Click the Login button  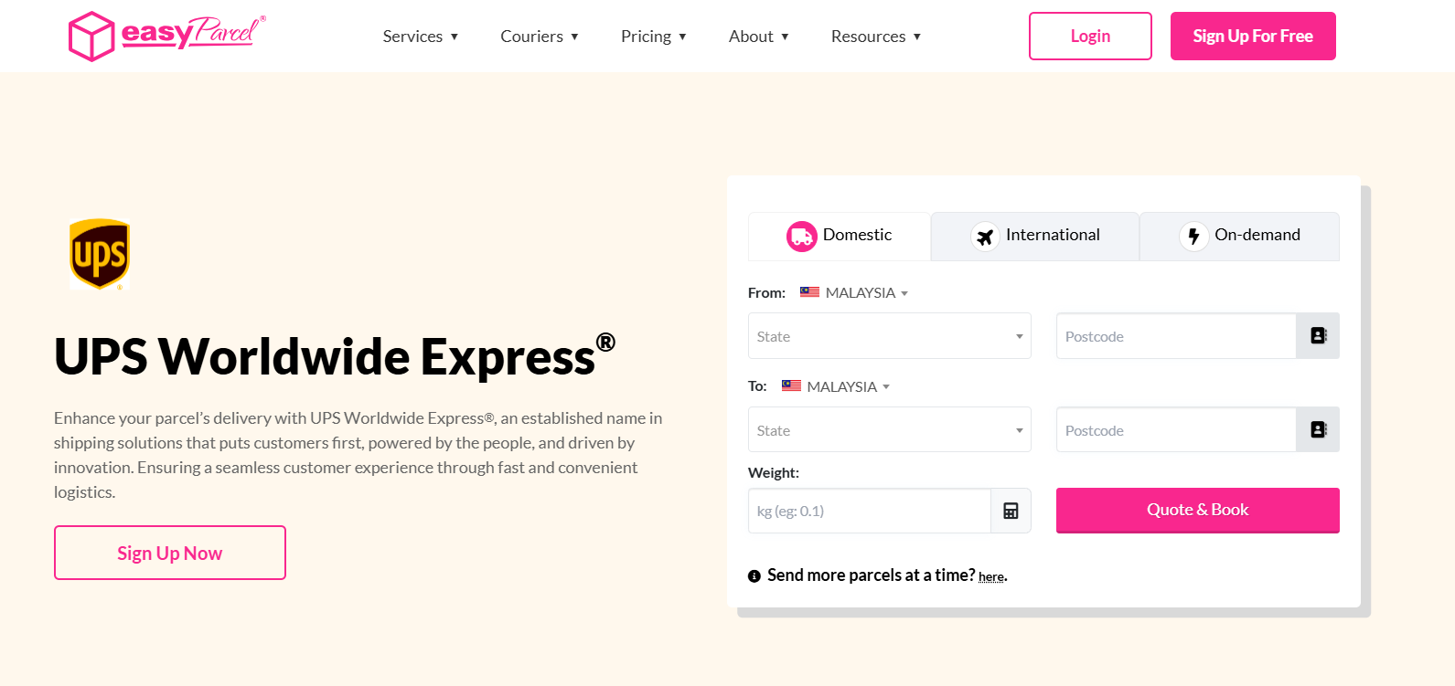click(x=1090, y=36)
